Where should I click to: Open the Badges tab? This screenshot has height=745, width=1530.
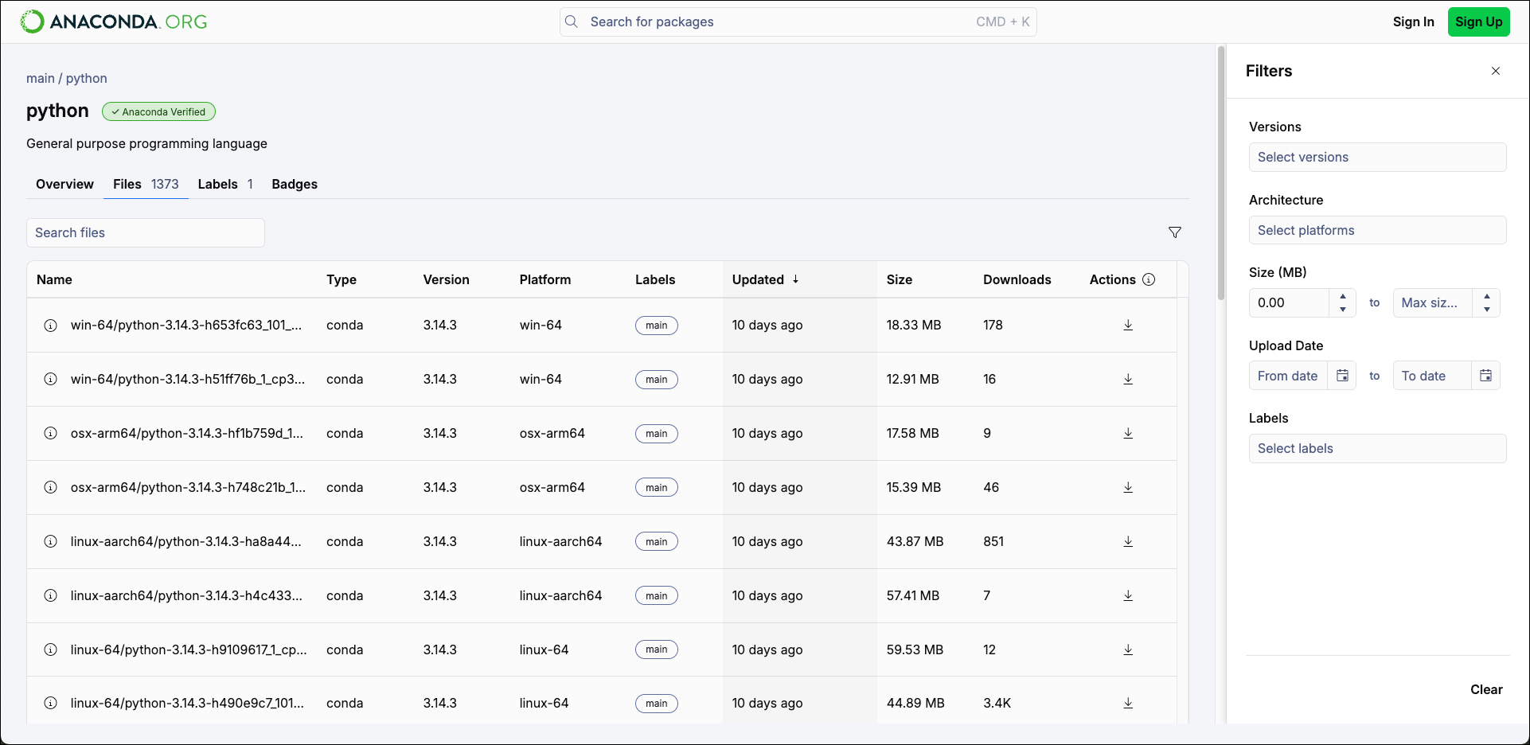[x=295, y=184]
